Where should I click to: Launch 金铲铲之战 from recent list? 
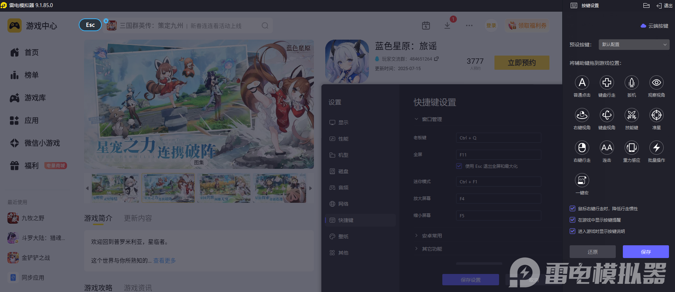[29, 258]
